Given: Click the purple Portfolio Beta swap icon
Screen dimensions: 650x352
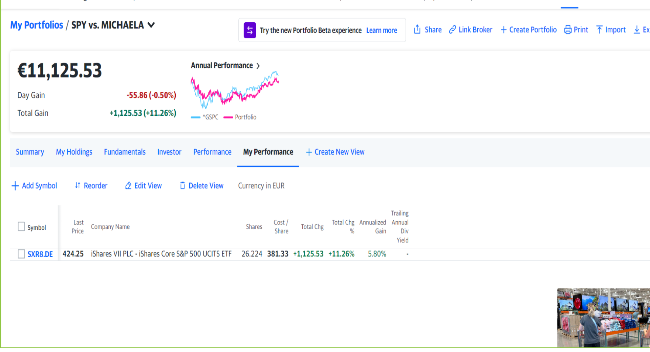Looking at the screenshot, I should pyautogui.click(x=250, y=30).
